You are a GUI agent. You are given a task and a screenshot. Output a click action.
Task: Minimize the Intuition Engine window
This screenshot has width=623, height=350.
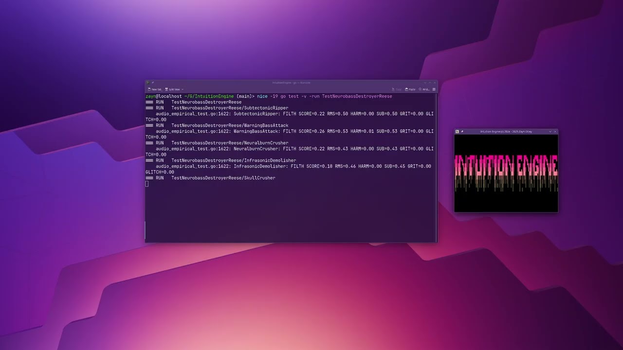point(550,132)
